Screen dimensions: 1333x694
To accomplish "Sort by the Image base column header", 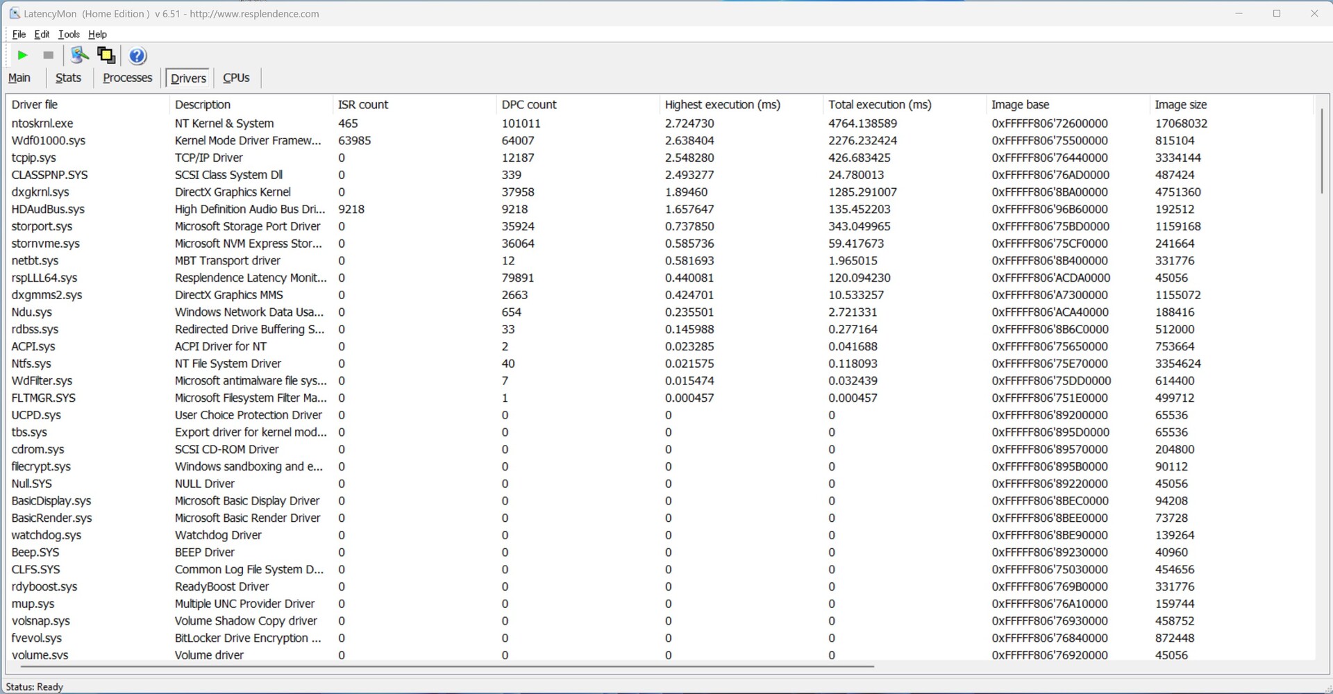I will tap(1067, 105).
